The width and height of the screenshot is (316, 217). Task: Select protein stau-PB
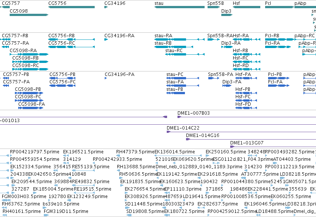click(x=176, y=93)
